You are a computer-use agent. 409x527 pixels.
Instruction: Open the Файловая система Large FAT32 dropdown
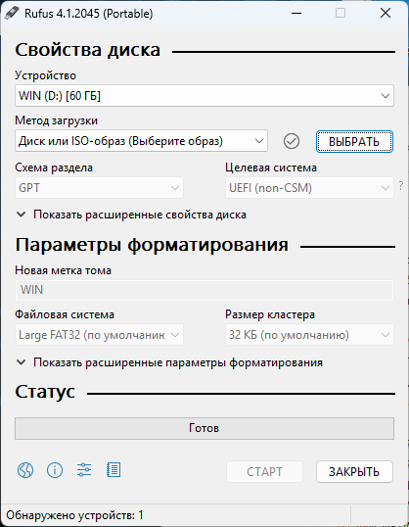99,335
